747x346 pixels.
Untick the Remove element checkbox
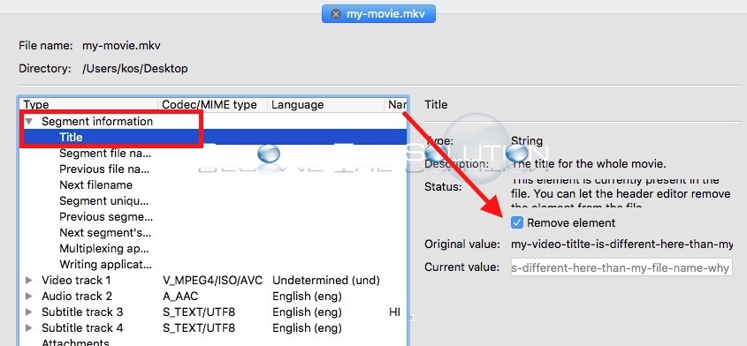[x=516, y=222]
